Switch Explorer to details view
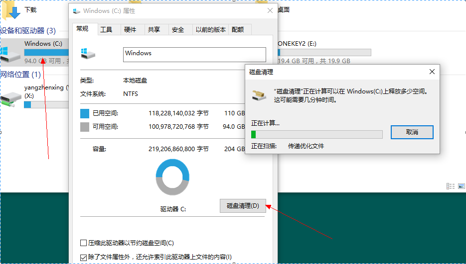Viewport: 466px width, 264px height. [x=450, y=186]
